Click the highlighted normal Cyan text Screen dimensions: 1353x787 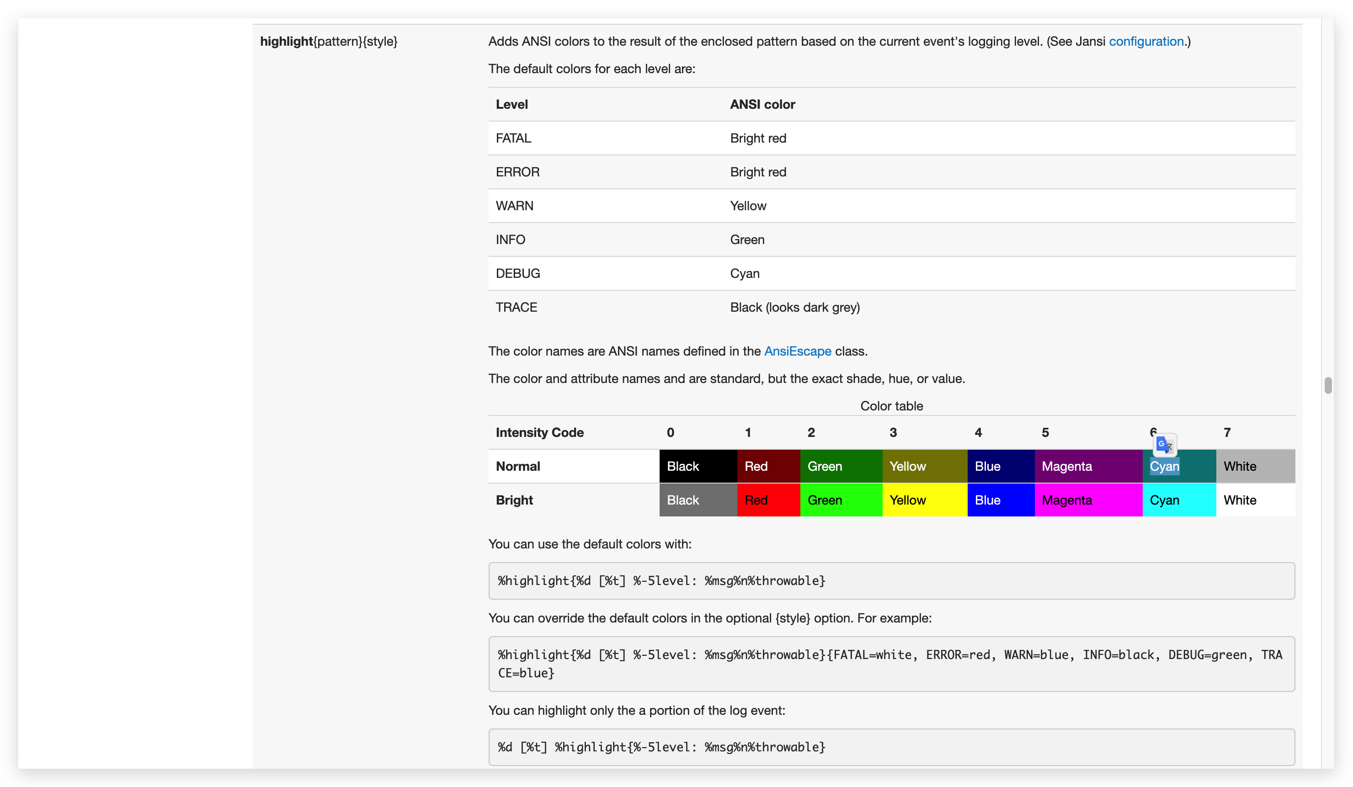tap(1164, 467)
